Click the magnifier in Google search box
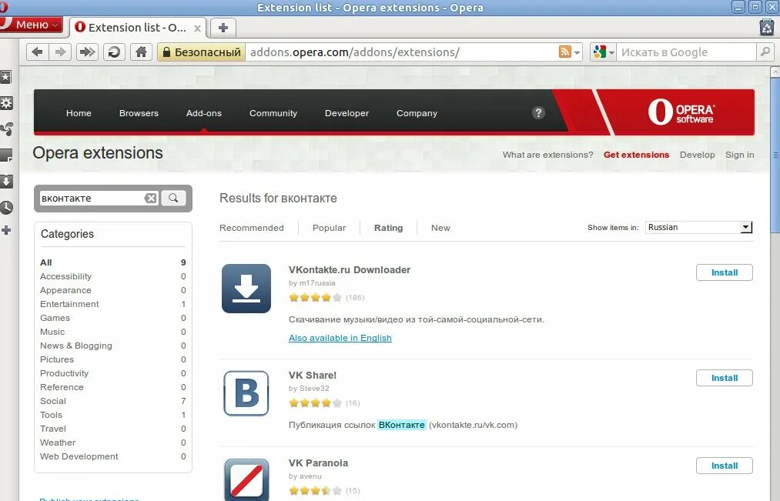This screenshot has width=780, height=501. (765, 52)
